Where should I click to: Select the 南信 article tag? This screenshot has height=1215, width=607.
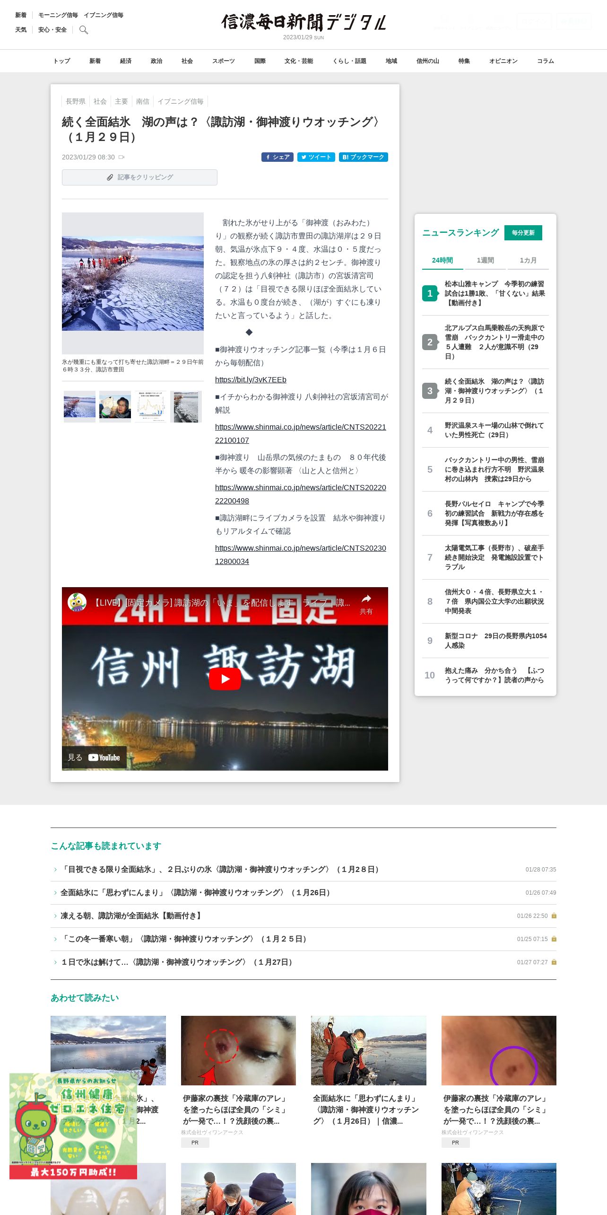click(143, 101)
